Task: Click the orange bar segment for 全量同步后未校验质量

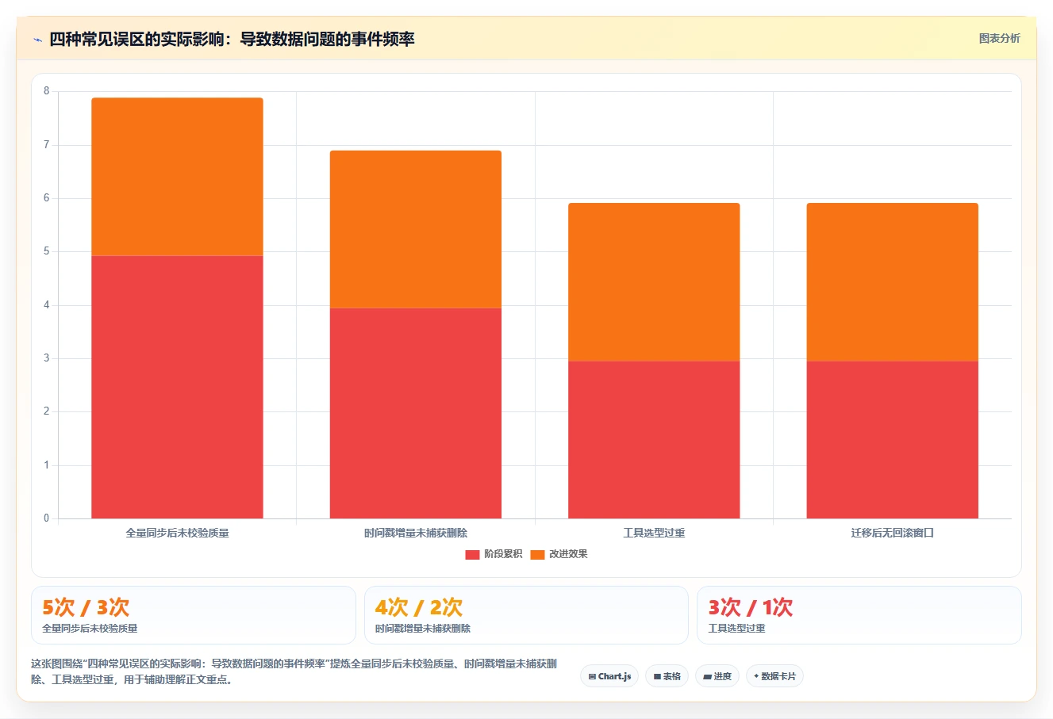Action: [x=177, y=177]
